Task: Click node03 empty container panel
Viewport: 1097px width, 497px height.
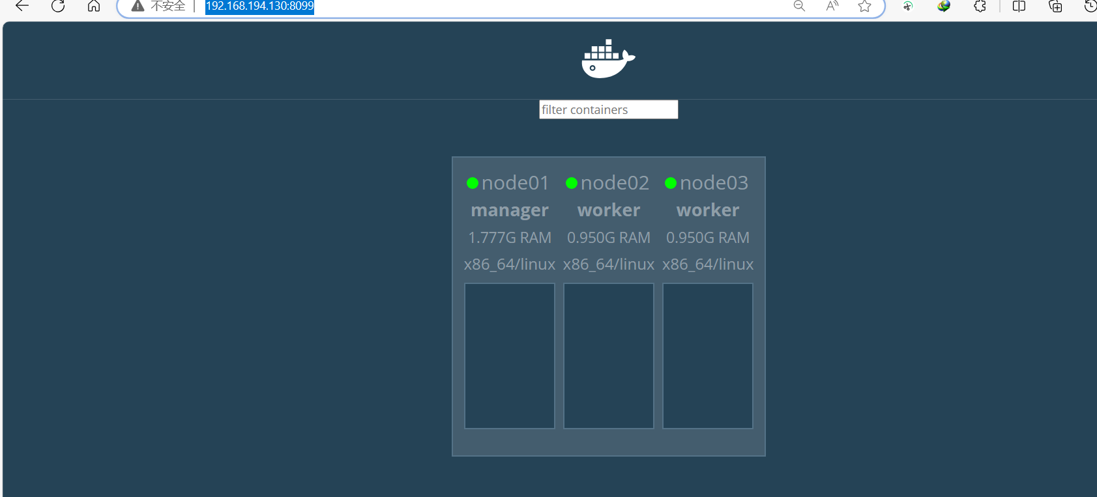Action: pyautogui.click(x=708, y=356)
